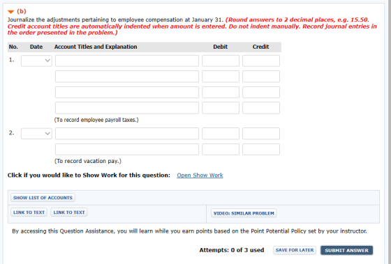Open the Date dropdown for entry 2
The height and width of the screenshot is (264, 391).
[x=36, y=134]
